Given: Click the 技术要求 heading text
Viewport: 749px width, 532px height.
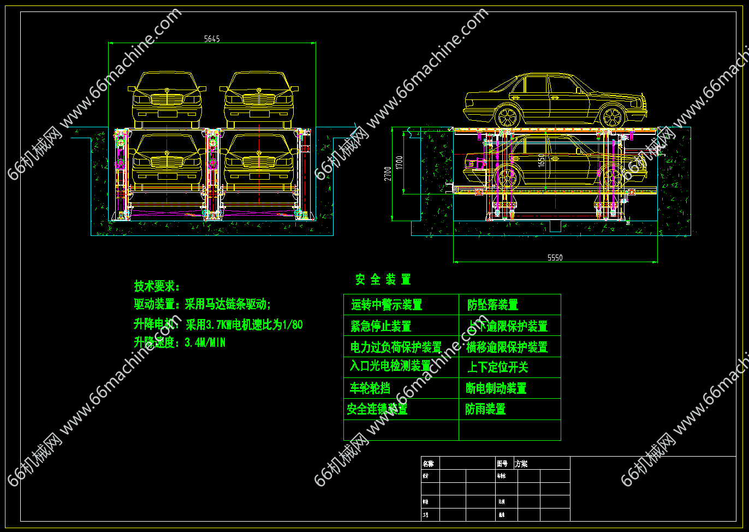Looking at the screenshot, I should [157, 286].
